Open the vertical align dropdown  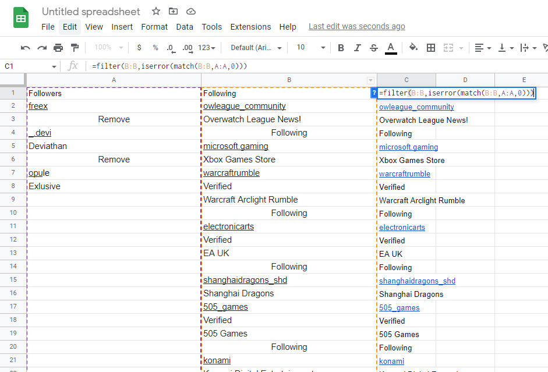pyautogui.click(x=505, y=48)
